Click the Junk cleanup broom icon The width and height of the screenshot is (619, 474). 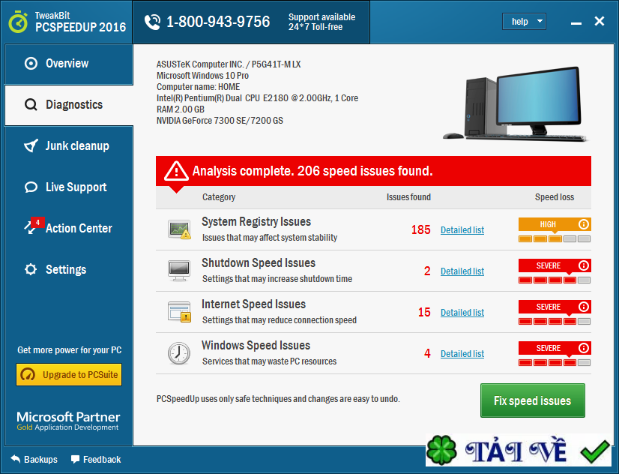click(31, 145)
